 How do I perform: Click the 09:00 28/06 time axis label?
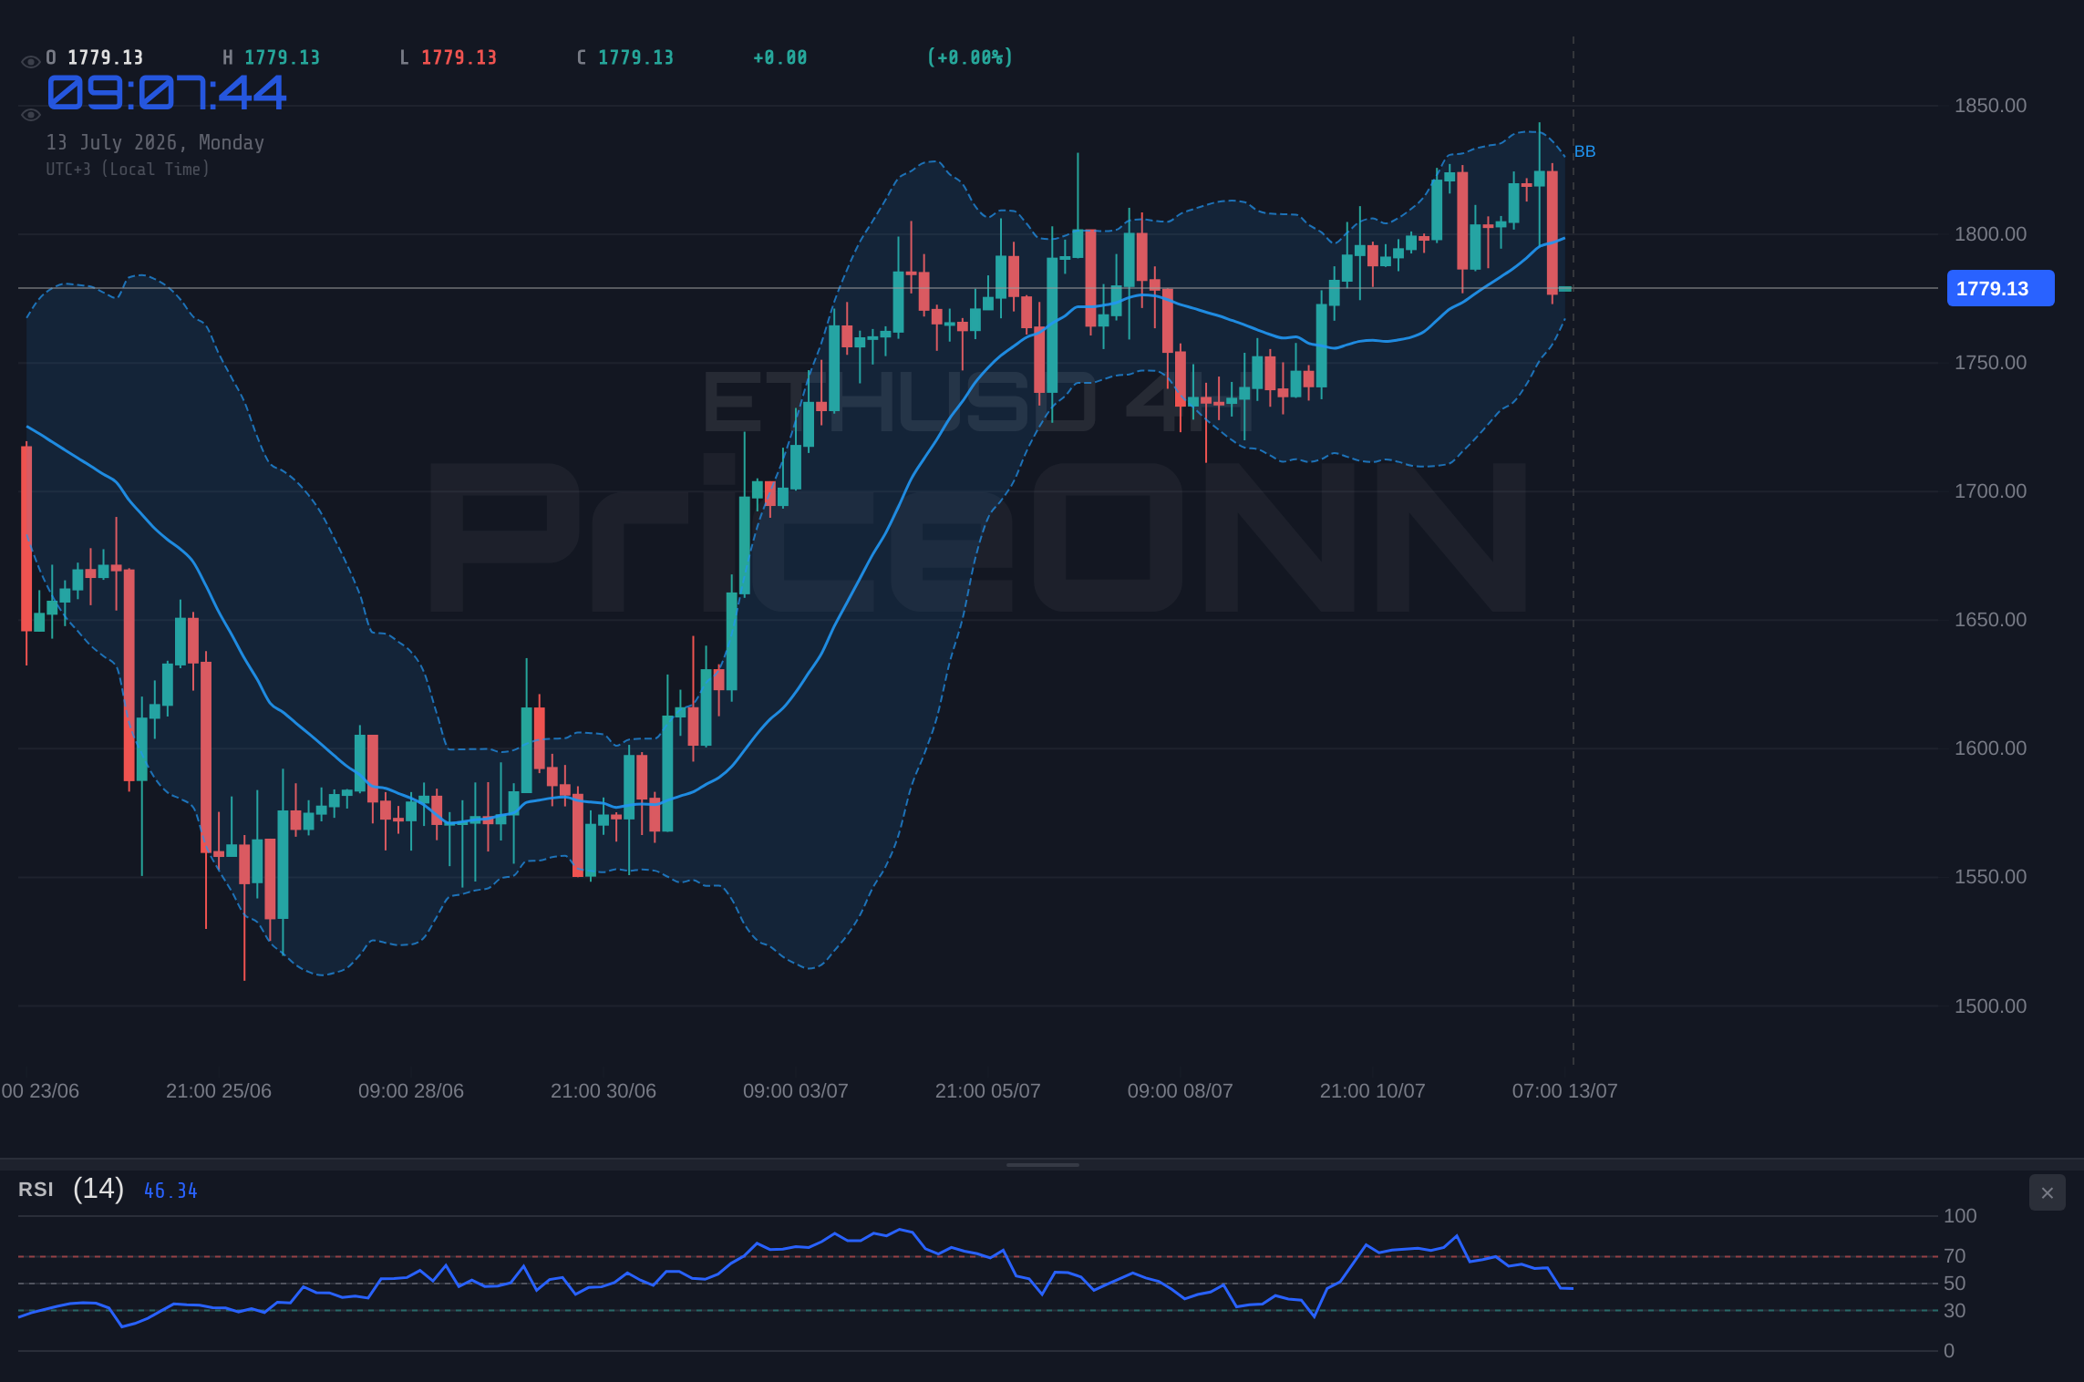tap(411, 1091)
